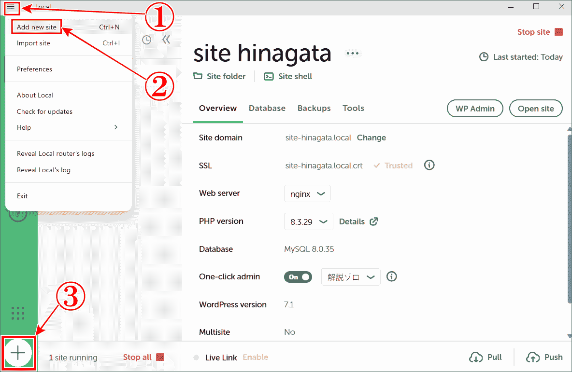This screenshot has height=372, width=572.
Task: Click the Multisite No value
Action: click(290, 332)
